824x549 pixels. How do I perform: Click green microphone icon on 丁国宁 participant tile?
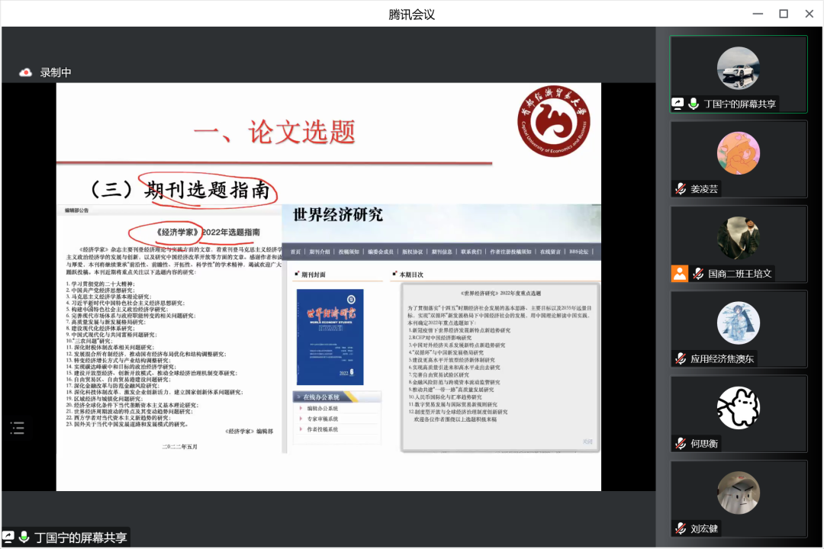(694, 104)
